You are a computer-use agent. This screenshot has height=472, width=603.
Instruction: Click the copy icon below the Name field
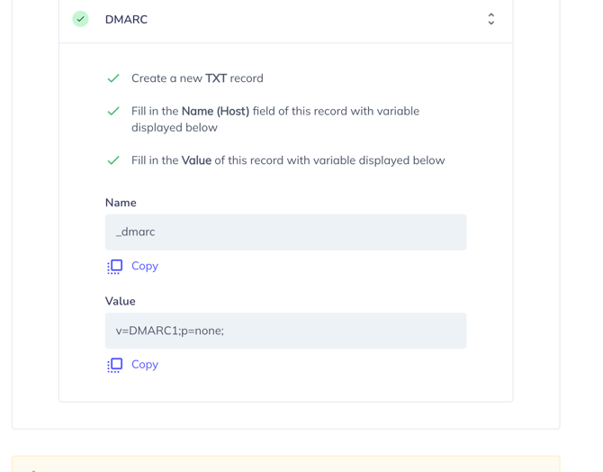point(115,267)
